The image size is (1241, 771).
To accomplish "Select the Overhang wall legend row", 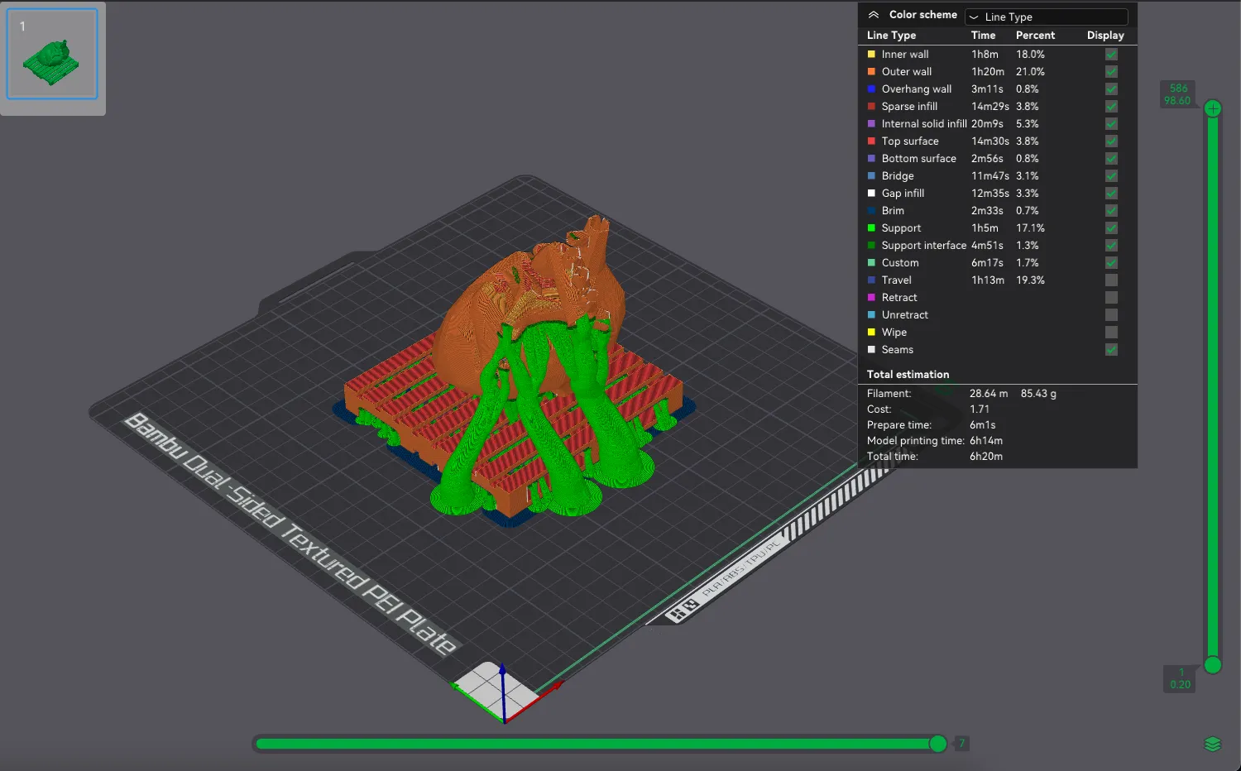I will 916,89.
